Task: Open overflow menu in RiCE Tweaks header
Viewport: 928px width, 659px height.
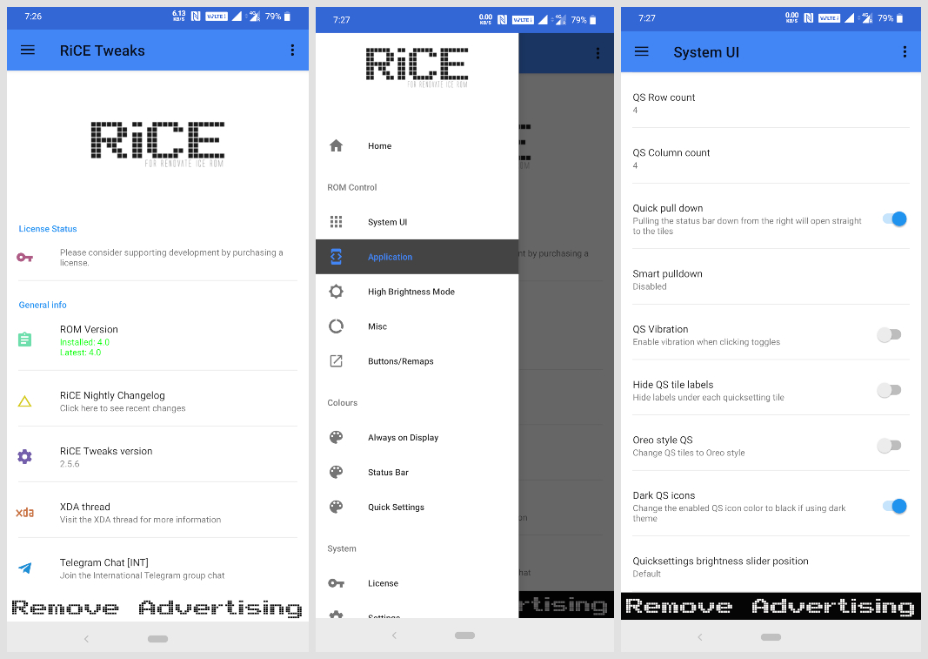Action: (292, 50)
